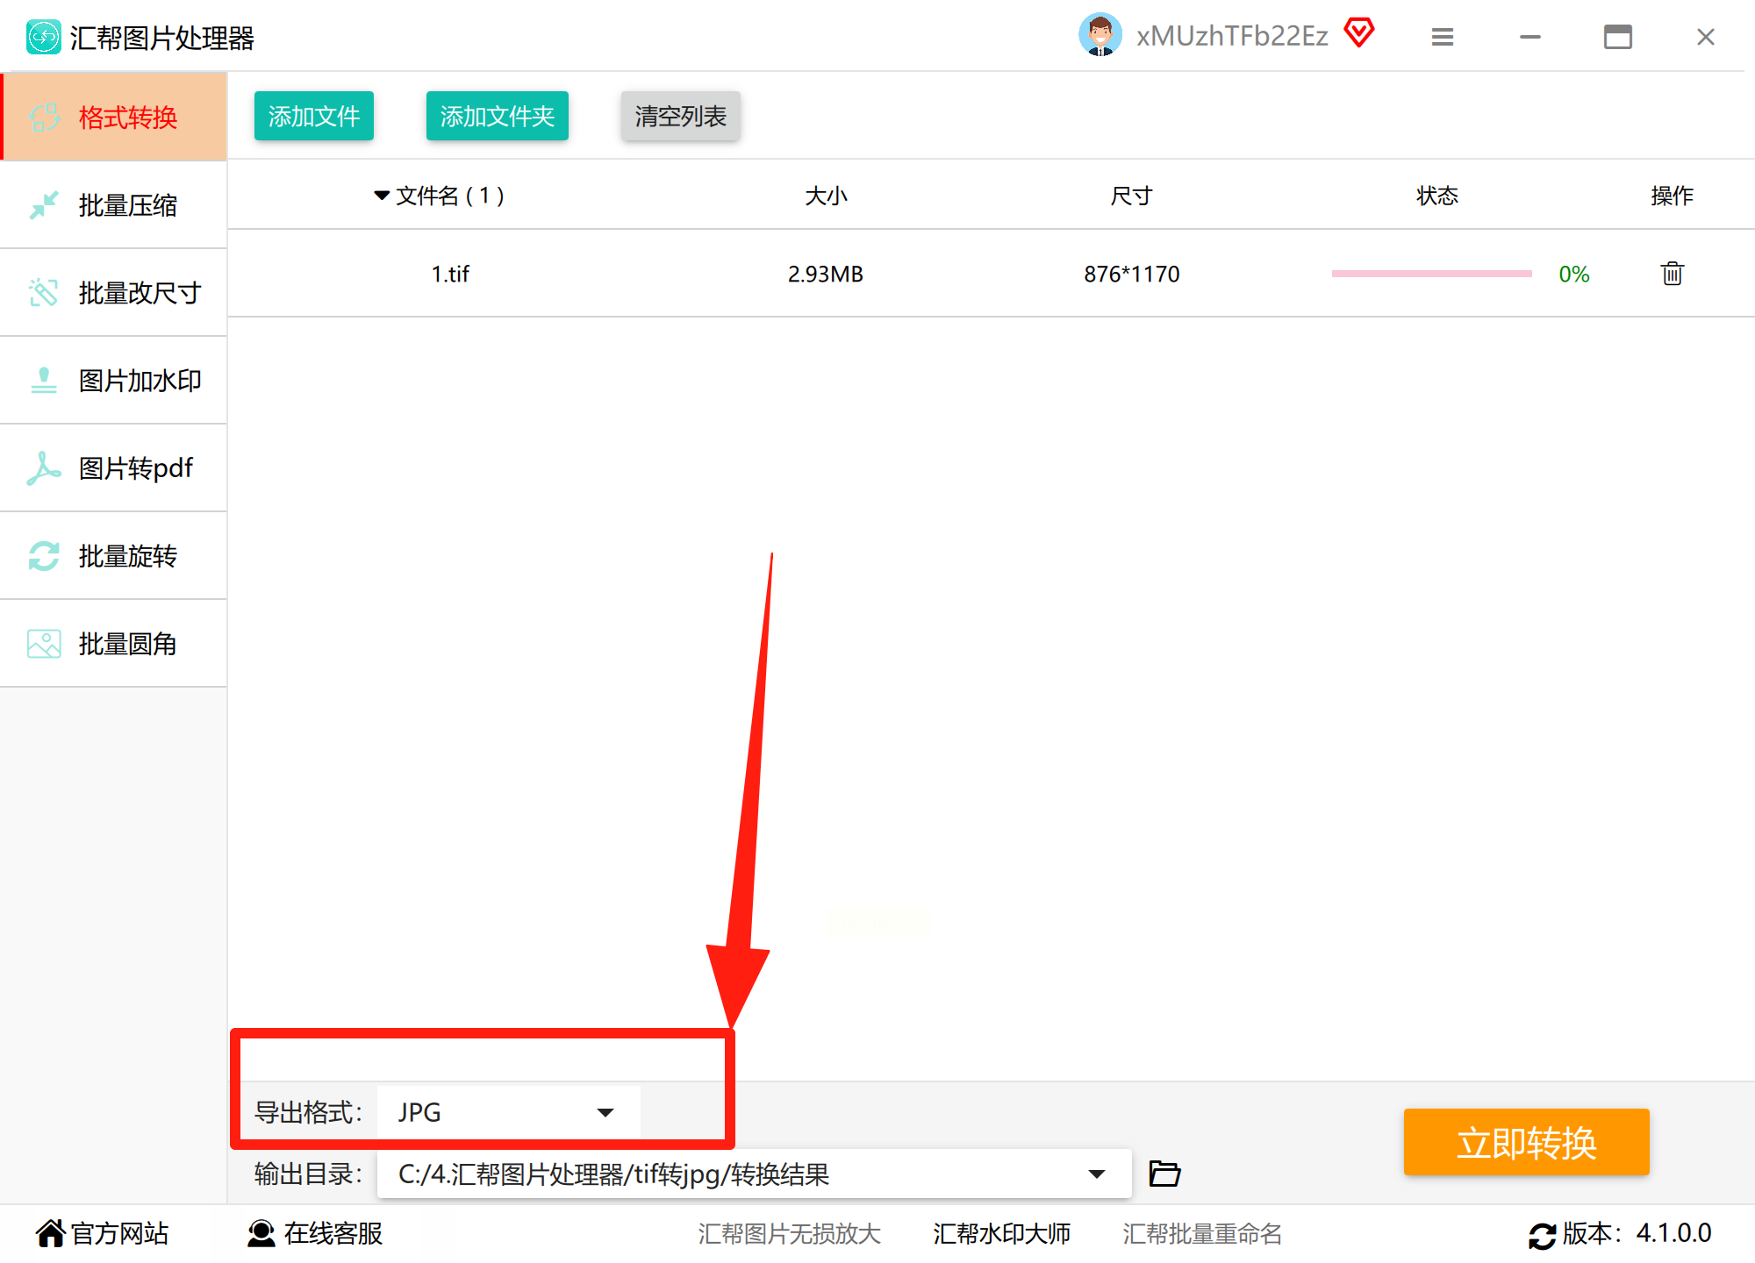Open online customer service icon
Image resolution: width=1755 pixels, height=1263 pixels.
pyautogui.click(x=261, y=1233)
